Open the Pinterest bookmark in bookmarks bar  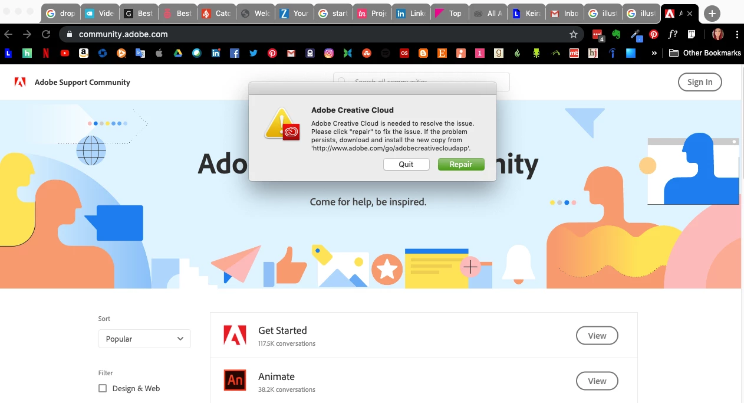point(272,53)
